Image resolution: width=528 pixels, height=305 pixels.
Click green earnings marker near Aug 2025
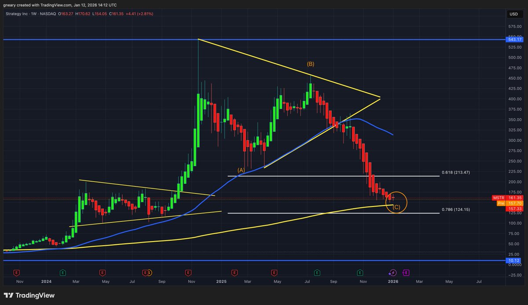[x=317, y=272]
